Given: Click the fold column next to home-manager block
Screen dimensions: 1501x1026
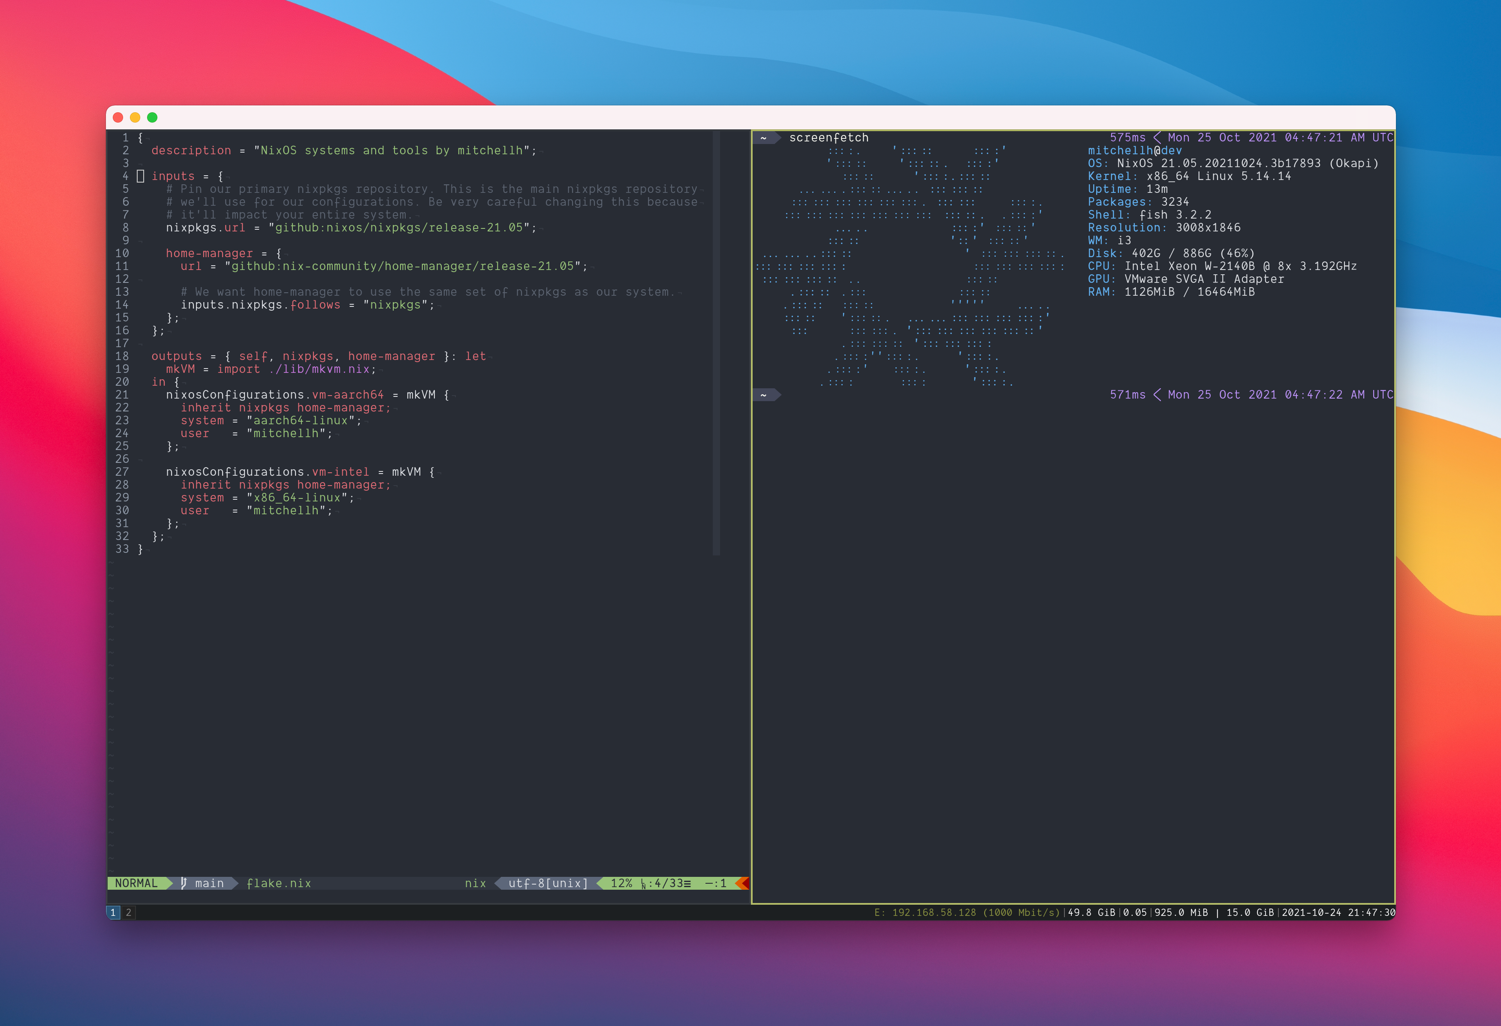Looking at the screenshot, I should [x=140, y=253].
